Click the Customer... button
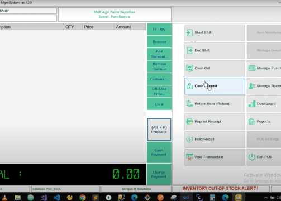Image resolution: width=281 pixels, height=201 pixels. (x=159, y=79)
